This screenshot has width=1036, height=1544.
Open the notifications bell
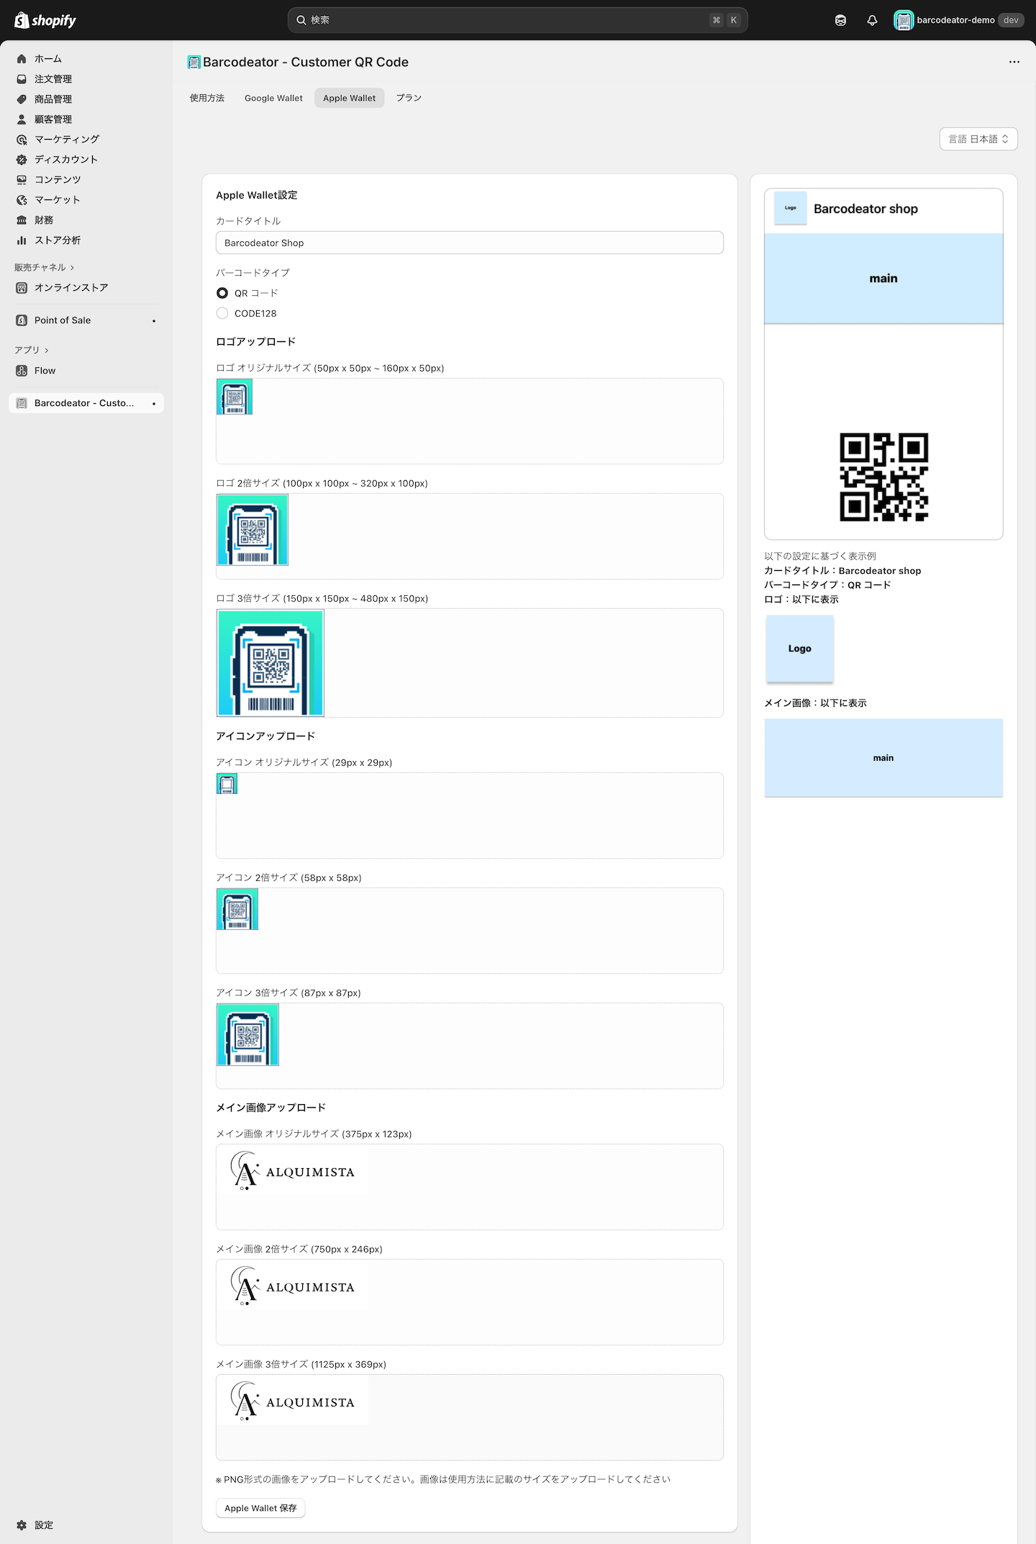tap(872, 20)
